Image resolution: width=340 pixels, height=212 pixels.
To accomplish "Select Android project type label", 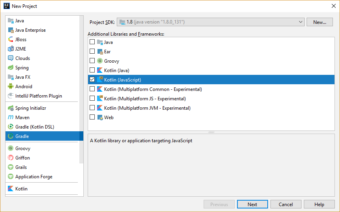I will [24, 87].
